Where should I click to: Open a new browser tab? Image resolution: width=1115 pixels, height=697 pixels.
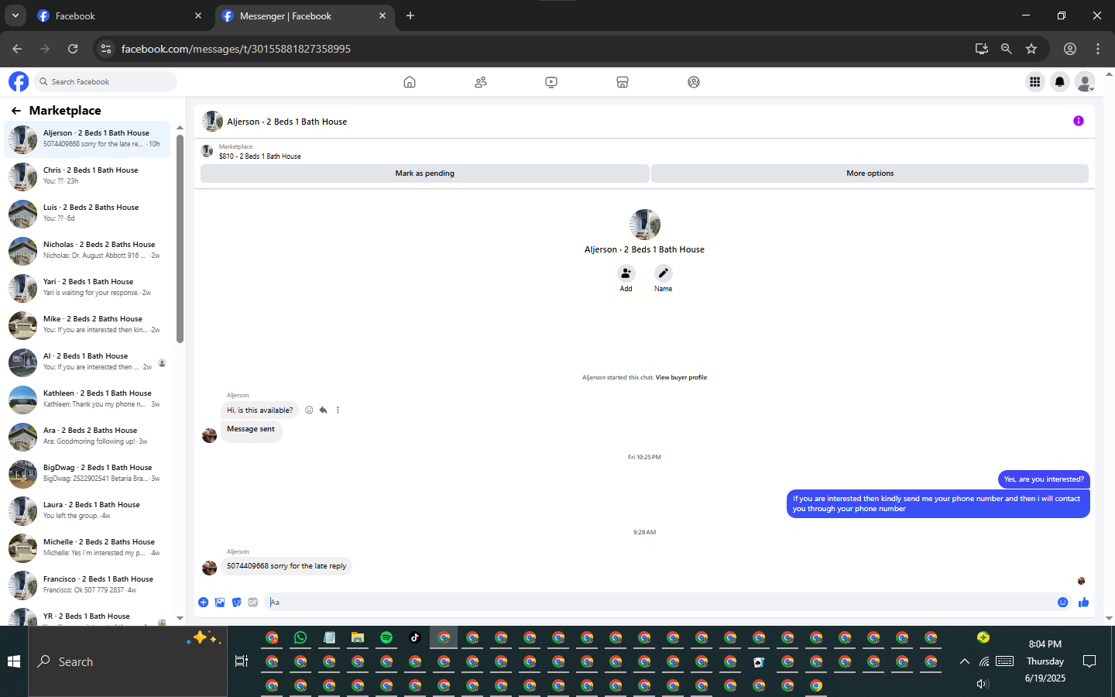410,15
